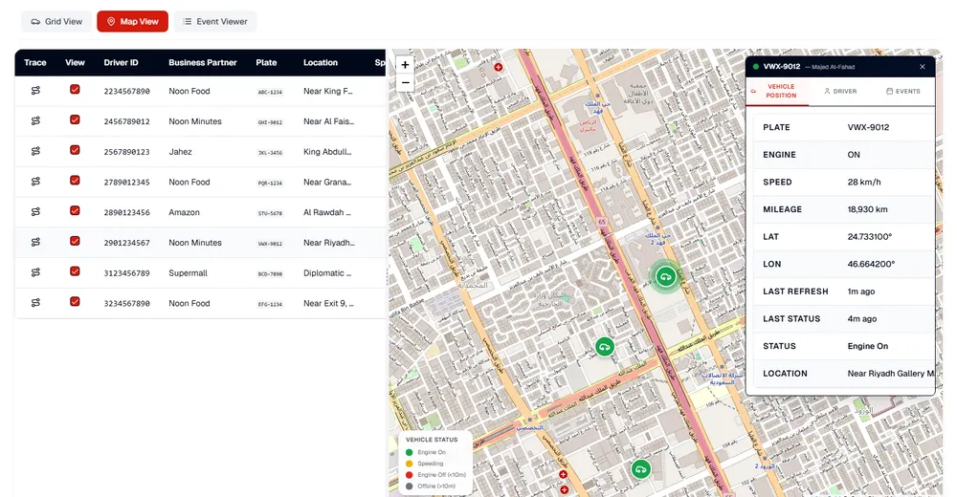This screenshot has height=497, width=957.
Task: Sort by Plate column header
Action: (x=266, y=62)
